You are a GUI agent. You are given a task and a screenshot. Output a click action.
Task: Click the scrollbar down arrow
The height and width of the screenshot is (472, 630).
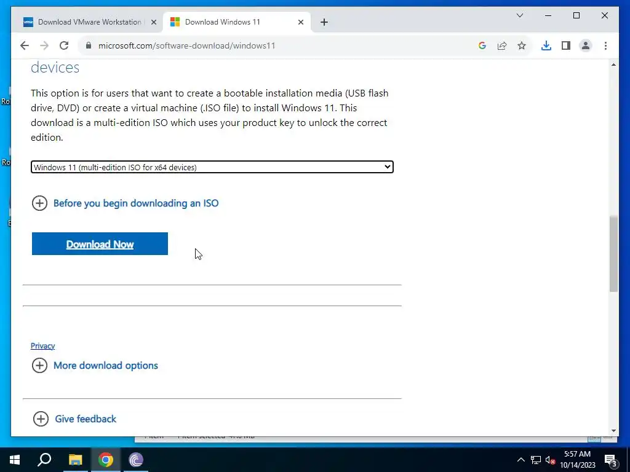[613, 431]
